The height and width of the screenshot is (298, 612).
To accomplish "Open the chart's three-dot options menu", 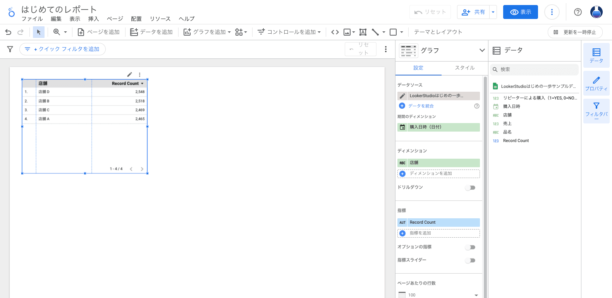I will coord(139,74).
